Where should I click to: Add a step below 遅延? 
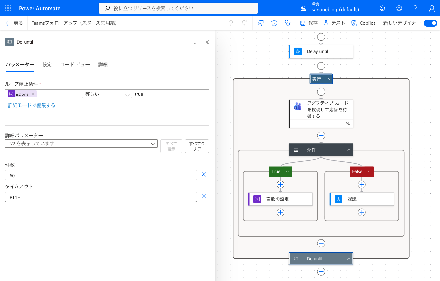362,212
